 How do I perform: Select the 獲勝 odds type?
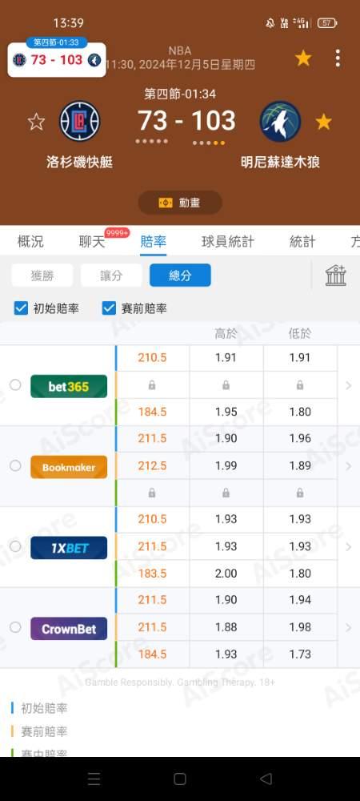[x=42, y=276]
